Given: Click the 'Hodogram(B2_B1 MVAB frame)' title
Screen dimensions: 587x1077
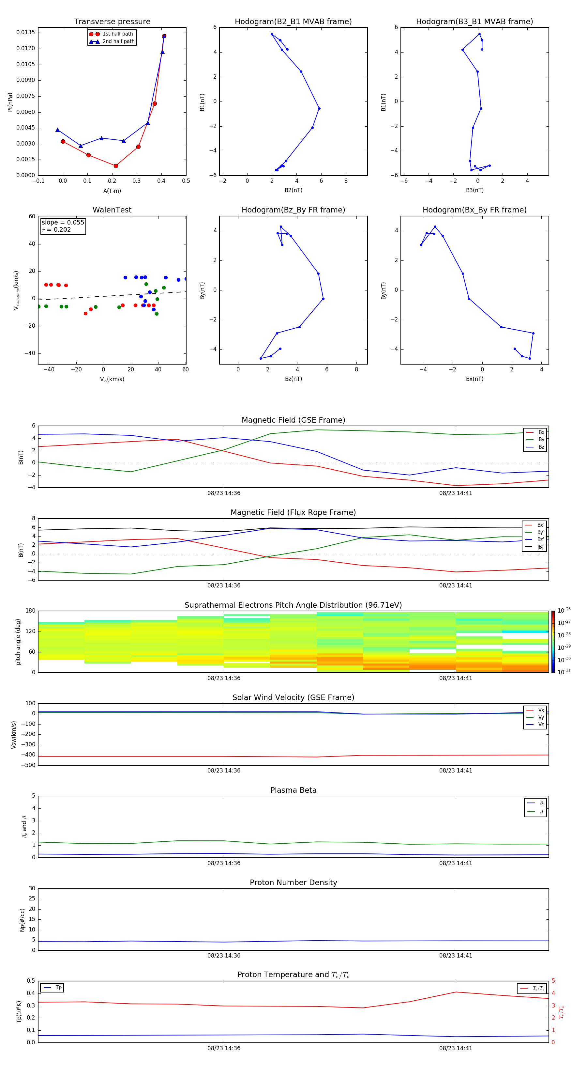Looking at the screenshot, I should click(x=293, y=22).
